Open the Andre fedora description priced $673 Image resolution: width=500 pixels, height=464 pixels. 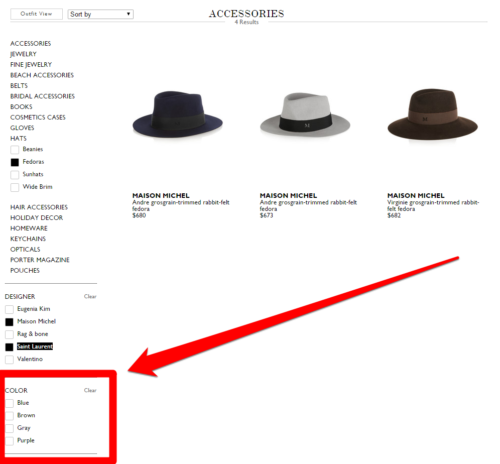(x=308, y=205)
